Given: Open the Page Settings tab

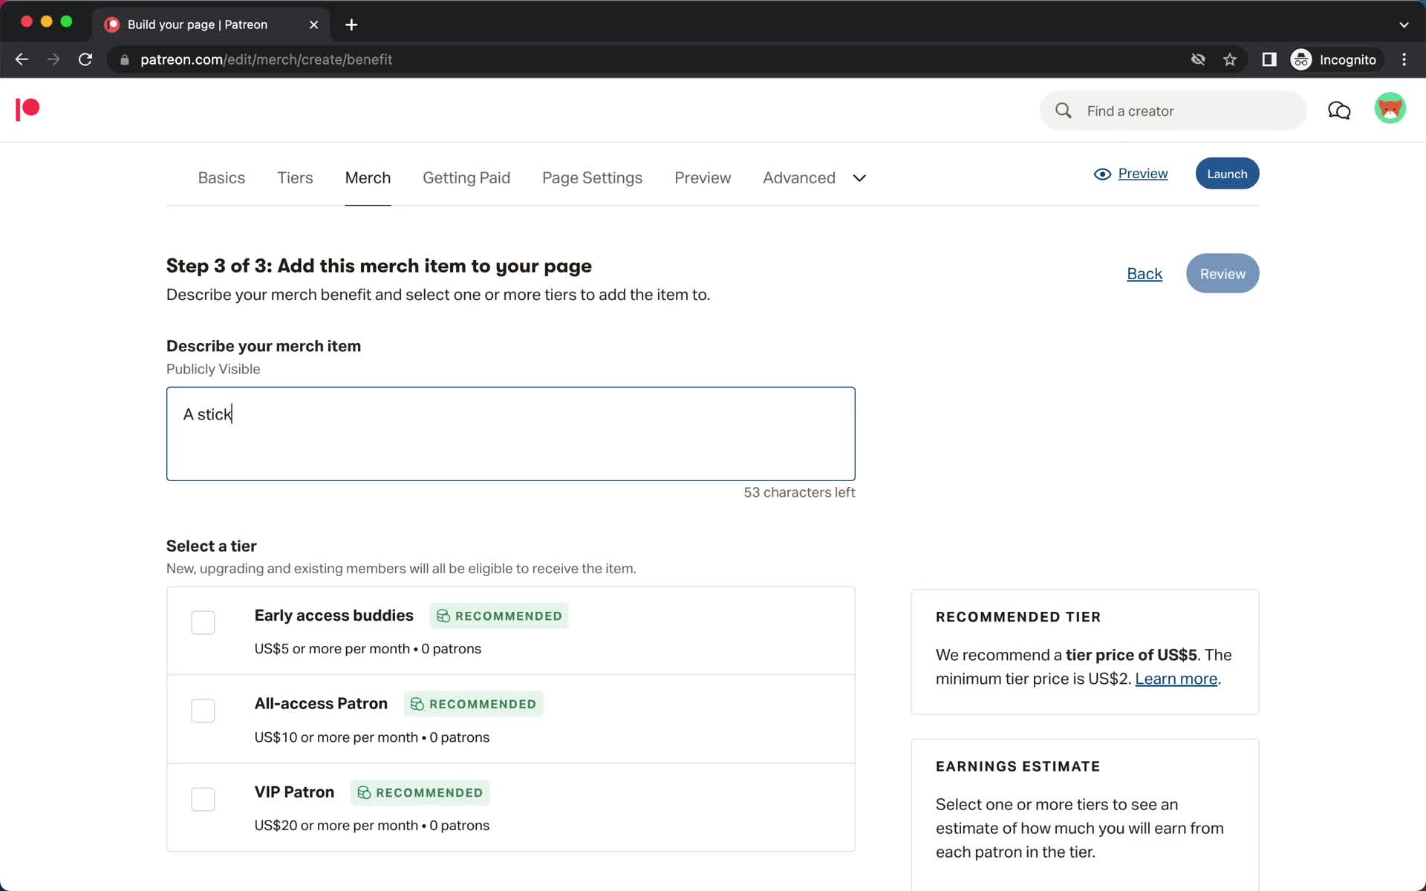Looking at the screenshot, I should (592, 178).
